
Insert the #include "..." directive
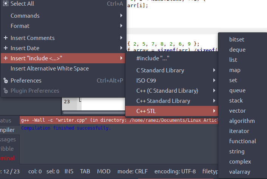[x=153, y=58]
